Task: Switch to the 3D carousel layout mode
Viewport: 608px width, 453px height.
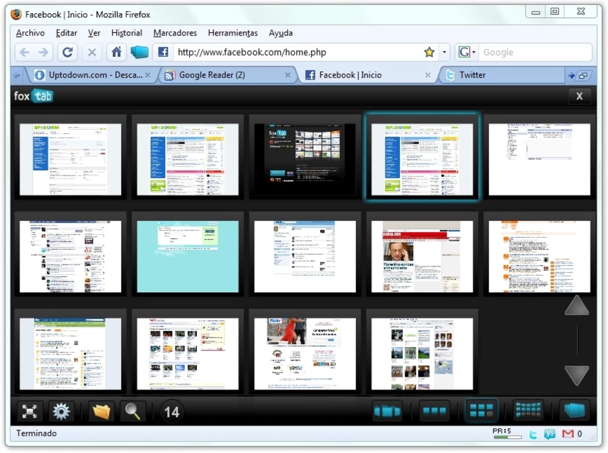Action: (x=387, y=411)
